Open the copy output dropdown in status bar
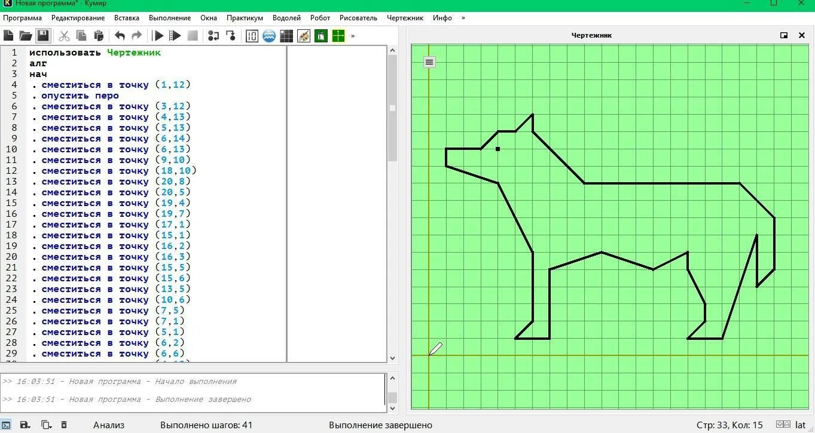 pyautogui.click(x=45, y=425)
